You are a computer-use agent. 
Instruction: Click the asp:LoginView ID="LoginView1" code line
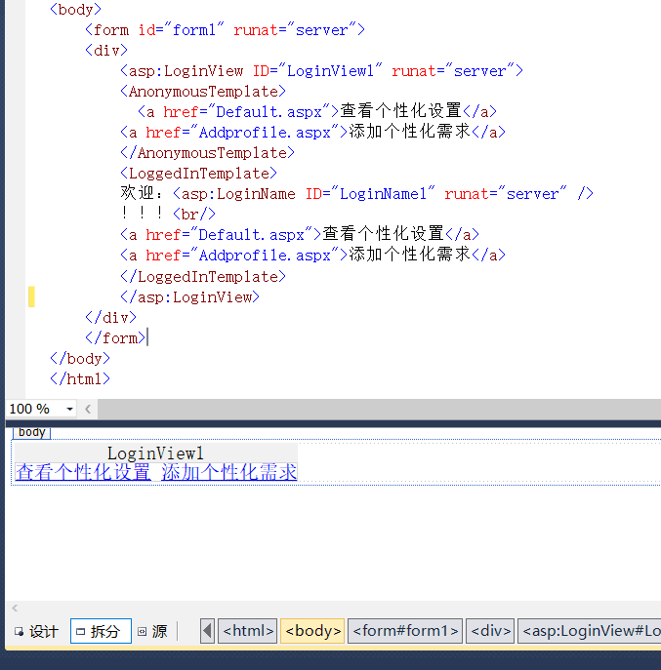(322, 71)
